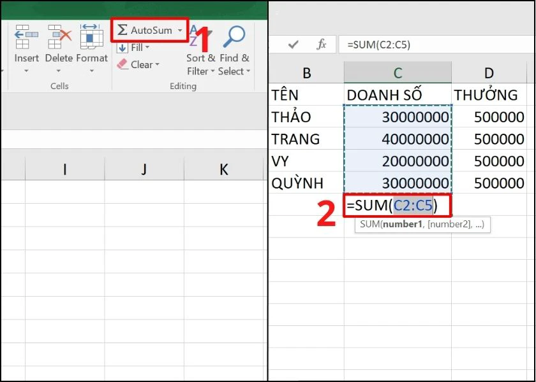Click the Format cells icon
Image resolution: width=536 pixels, height=382 pixels.
(x=92, y=37)
